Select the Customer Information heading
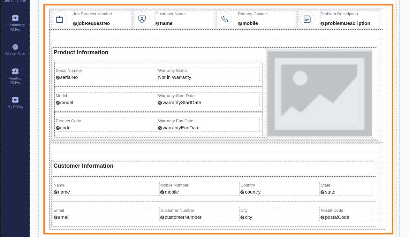Screen dimensions: 409x237 [x=83, y=166]
